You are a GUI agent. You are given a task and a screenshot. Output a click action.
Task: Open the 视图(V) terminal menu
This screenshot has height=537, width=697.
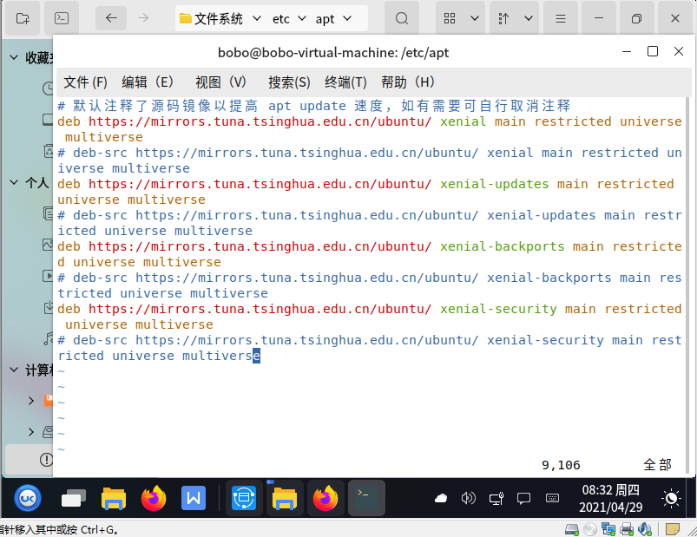[x=221, y=82]
